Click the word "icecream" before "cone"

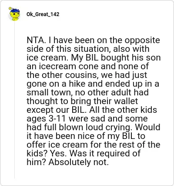(57, 67)
